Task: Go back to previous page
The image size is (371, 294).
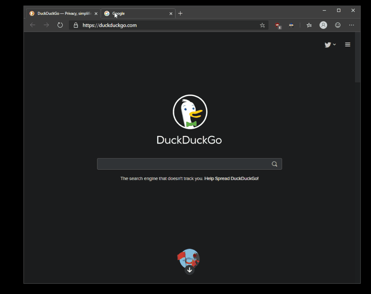Action: (x=33, y=25)
